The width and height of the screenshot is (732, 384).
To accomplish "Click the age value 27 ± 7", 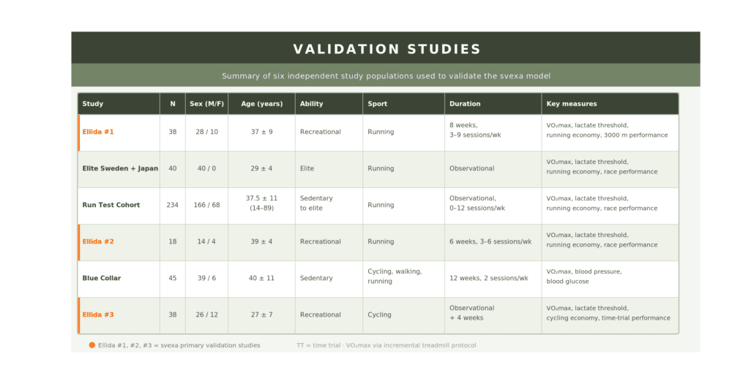I will point(262,315).
